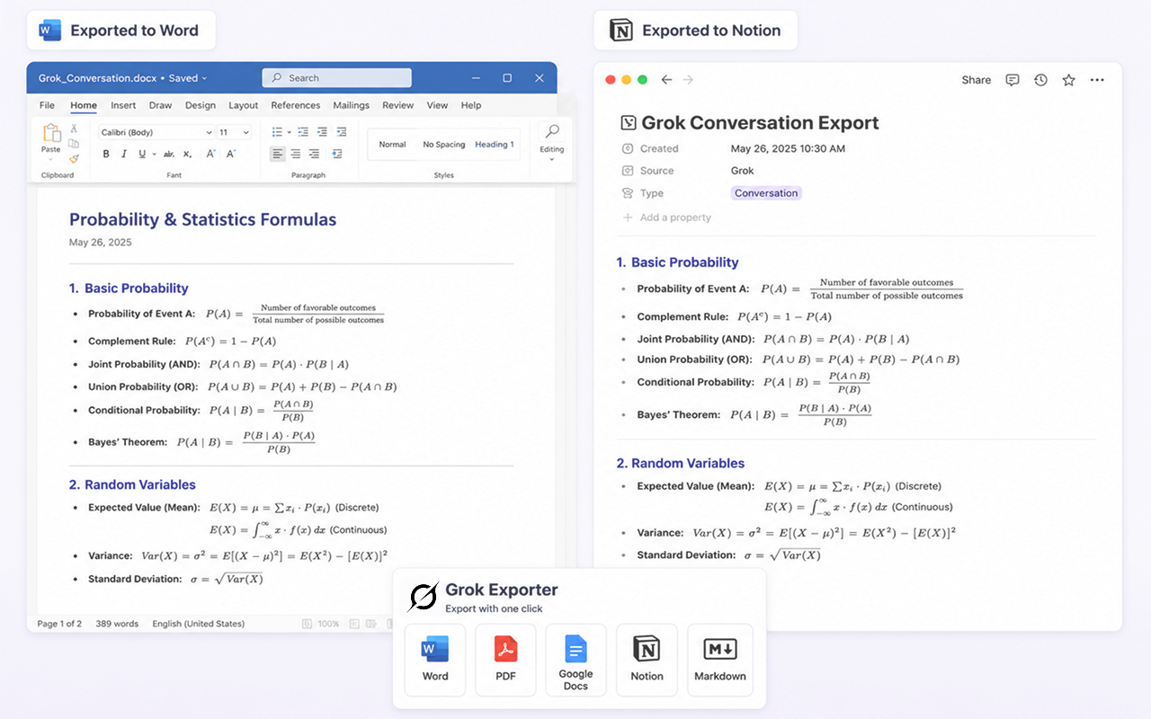Click the Copy icon in Word's Clipboard group
The width and height of the screenshot is (1151, 719).
point(74,144)
